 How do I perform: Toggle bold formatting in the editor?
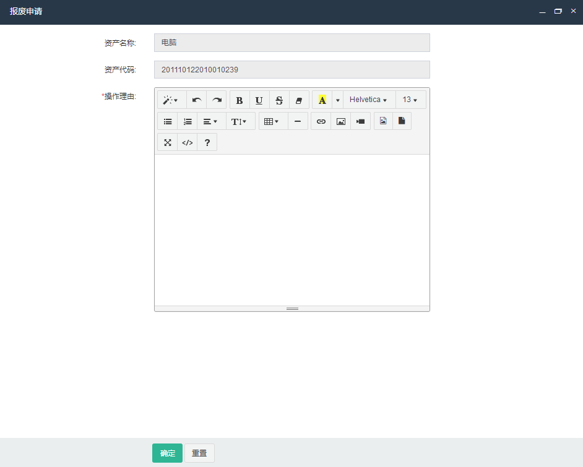point(240,100)
